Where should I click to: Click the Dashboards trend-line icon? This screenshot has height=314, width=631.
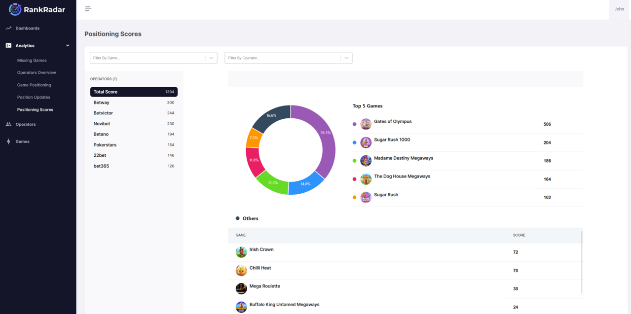tap(8, 28)
